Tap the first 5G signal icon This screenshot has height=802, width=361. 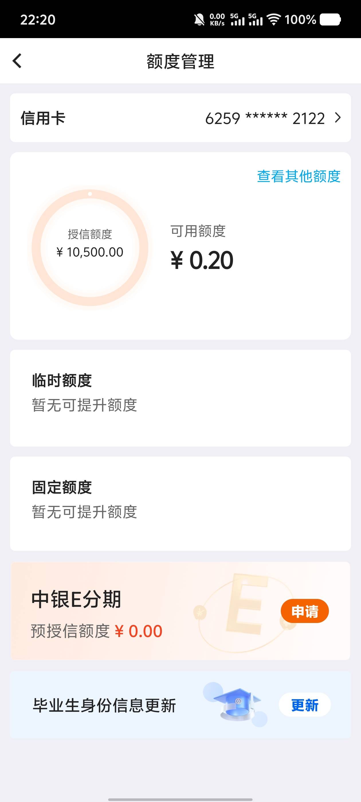click(237, 19)
